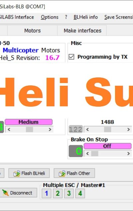This screenshot has width=133, height=211.
Task: Click the Flash BLHeli icon button
Action: pos(29,173)
